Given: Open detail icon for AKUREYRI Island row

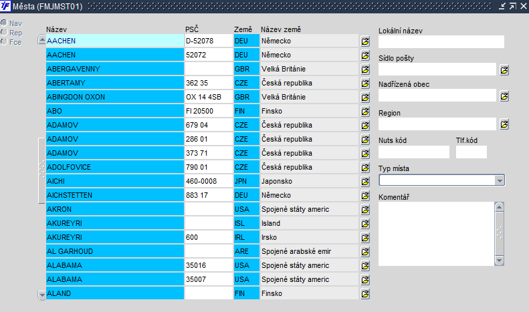Looking at the screenshot, I should (365, 224).
